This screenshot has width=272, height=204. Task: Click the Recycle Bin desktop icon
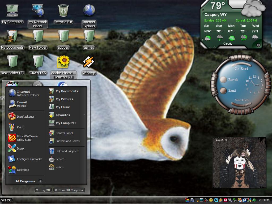63,14
